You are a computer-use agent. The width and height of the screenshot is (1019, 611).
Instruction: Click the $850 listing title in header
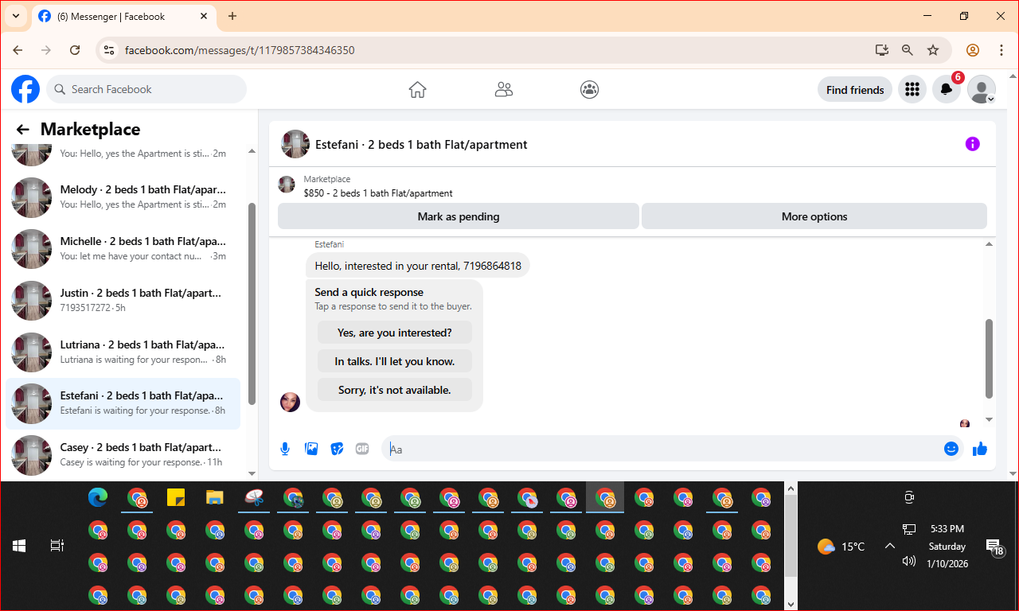378,193
